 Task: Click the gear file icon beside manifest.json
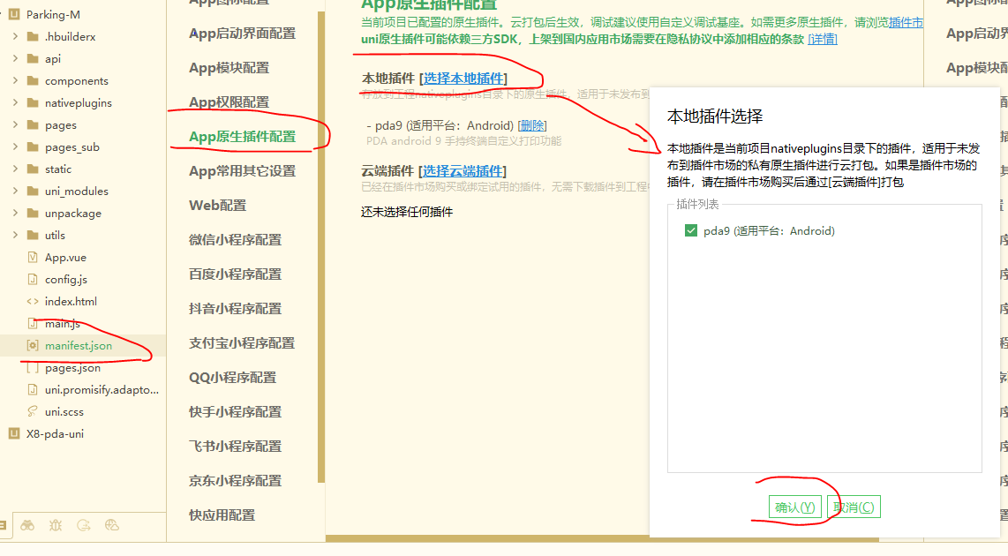coord(33,346)
